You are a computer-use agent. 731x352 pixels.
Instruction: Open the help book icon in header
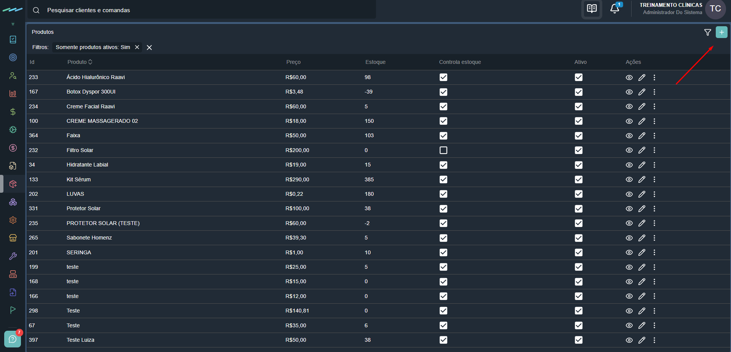pos(592,9)
